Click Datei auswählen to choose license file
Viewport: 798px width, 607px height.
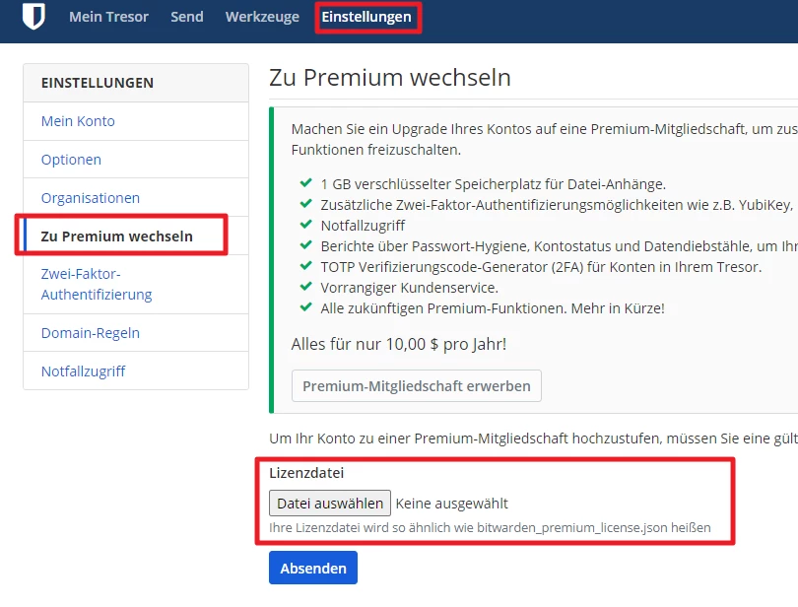pos(330,504)
